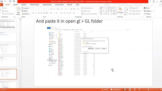Click the Save icon in quick access toolbar
The width and height of the screenshot is (162, 91).
2,2
